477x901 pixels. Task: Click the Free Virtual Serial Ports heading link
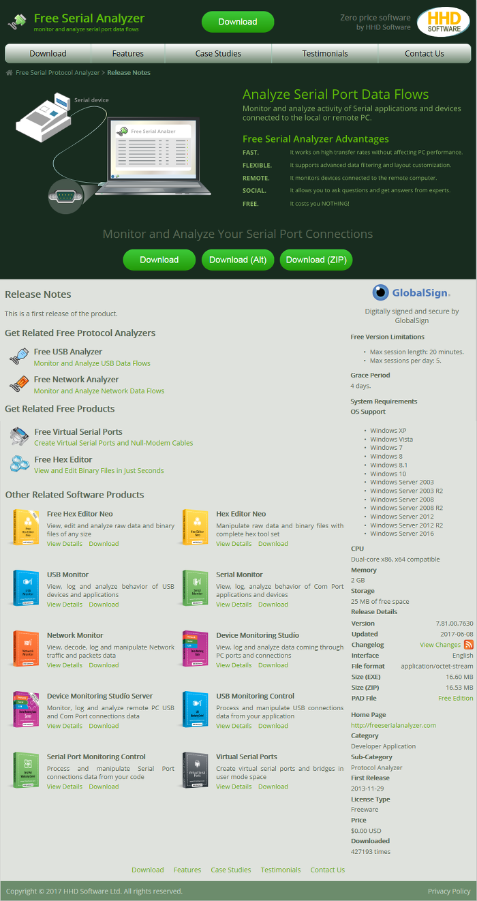pos(78,431)
